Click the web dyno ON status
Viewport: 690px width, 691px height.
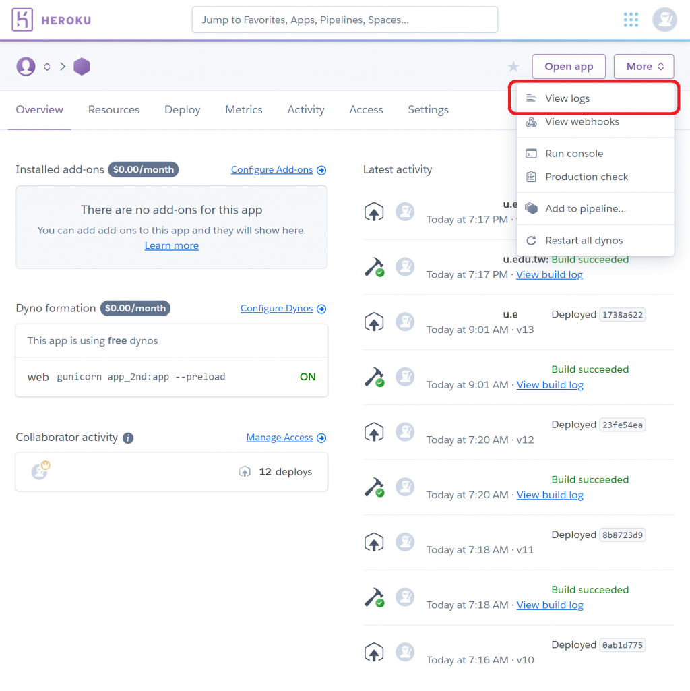point(307,377)
